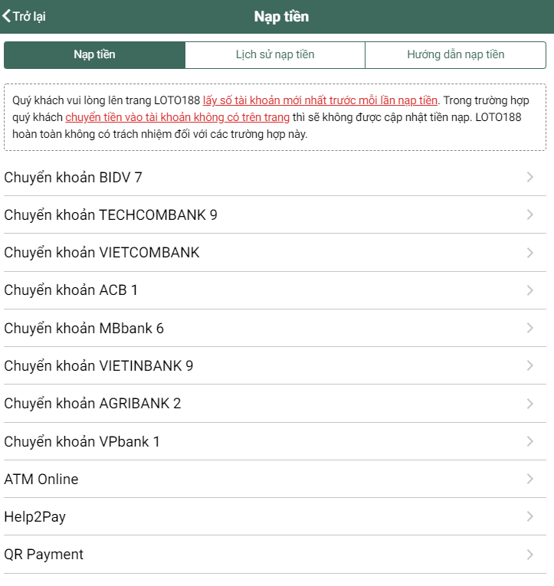
Task: Choose Chuyển khoản TECHCOMBANK 9
Action: tap(275, 215)
